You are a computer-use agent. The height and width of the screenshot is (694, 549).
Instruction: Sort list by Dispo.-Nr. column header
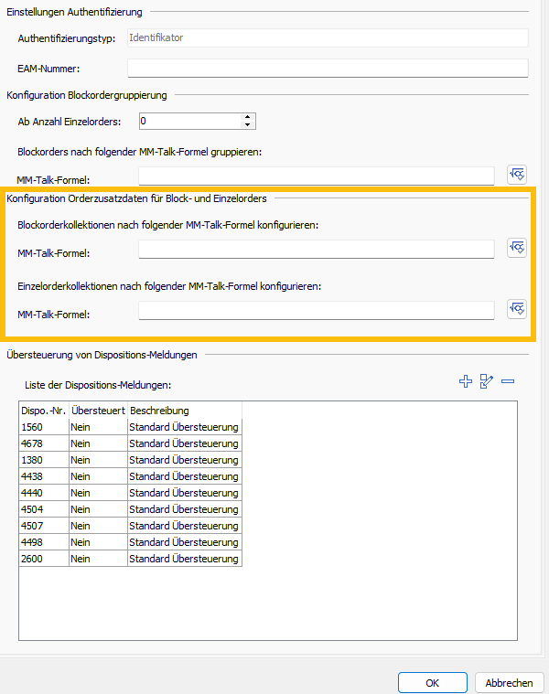pyautogui.click(x=44, y=411)
